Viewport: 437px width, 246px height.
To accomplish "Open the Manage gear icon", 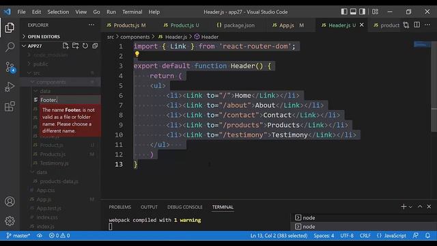I will tap(10, 221).
